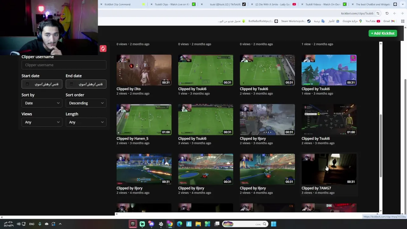The width and height of the screenshot is (407, 229).
Task: Open the Views Any dropdown
Action: tap(42, 122)
